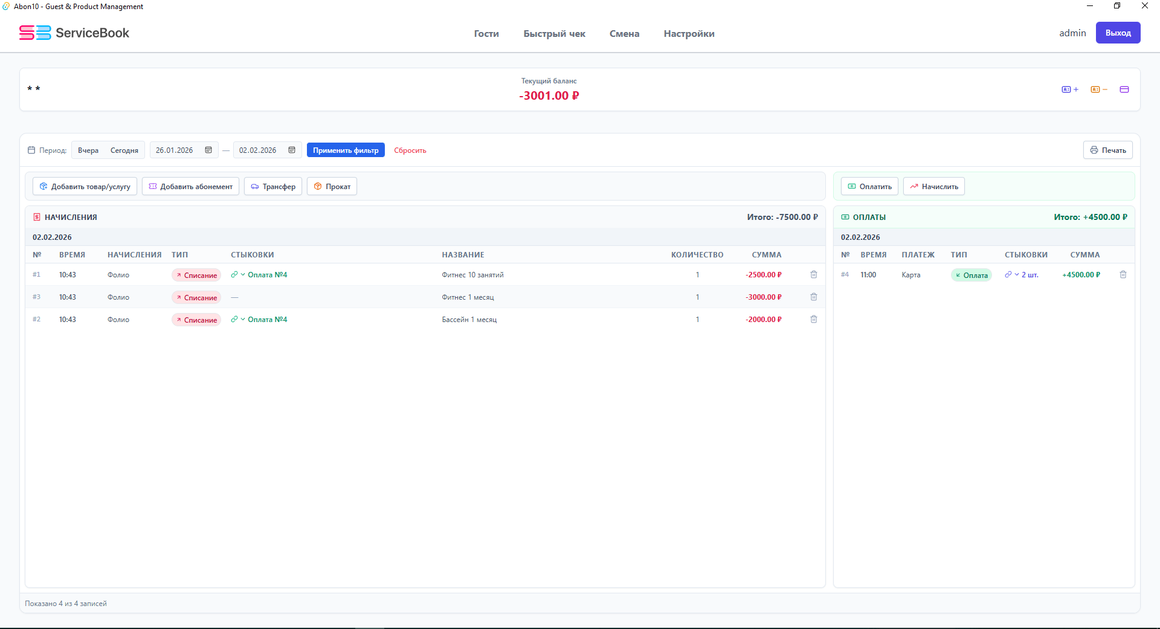Delete the Фитнес 10 занятий charge row
Screen dimensions: 1160x629
coord(814,274)
